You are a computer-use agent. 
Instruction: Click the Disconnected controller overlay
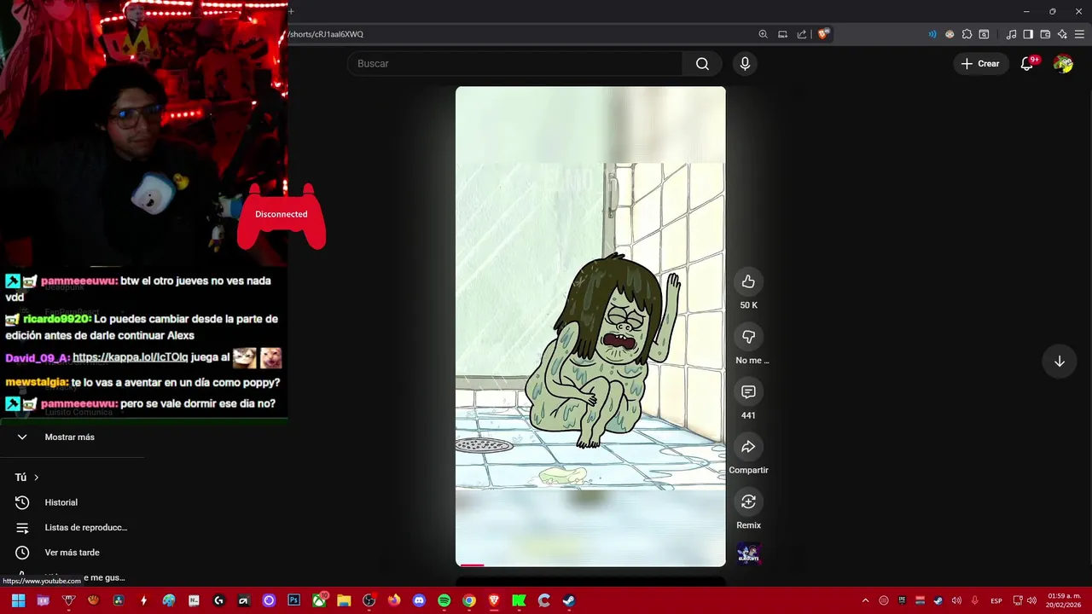point(282,215)
